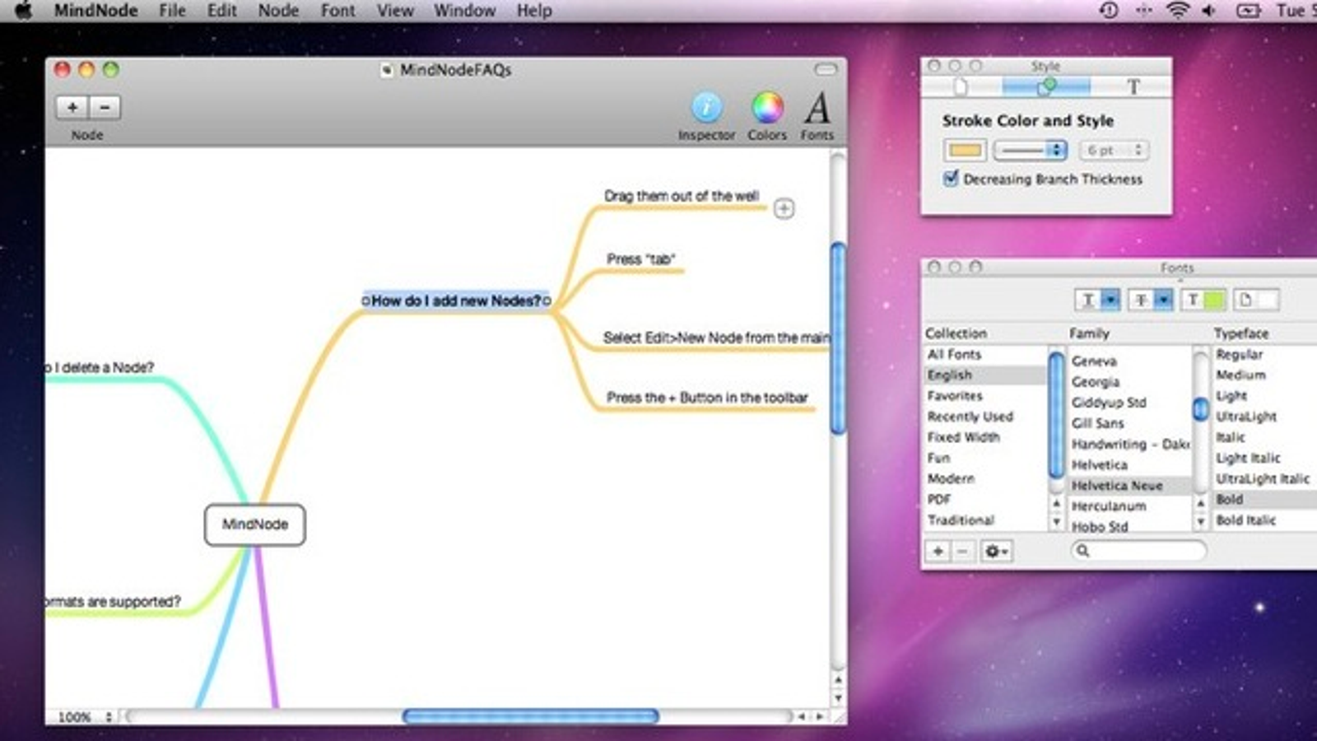
Task: Remove font collection with minus button
Action: click(x=963, y=551)
